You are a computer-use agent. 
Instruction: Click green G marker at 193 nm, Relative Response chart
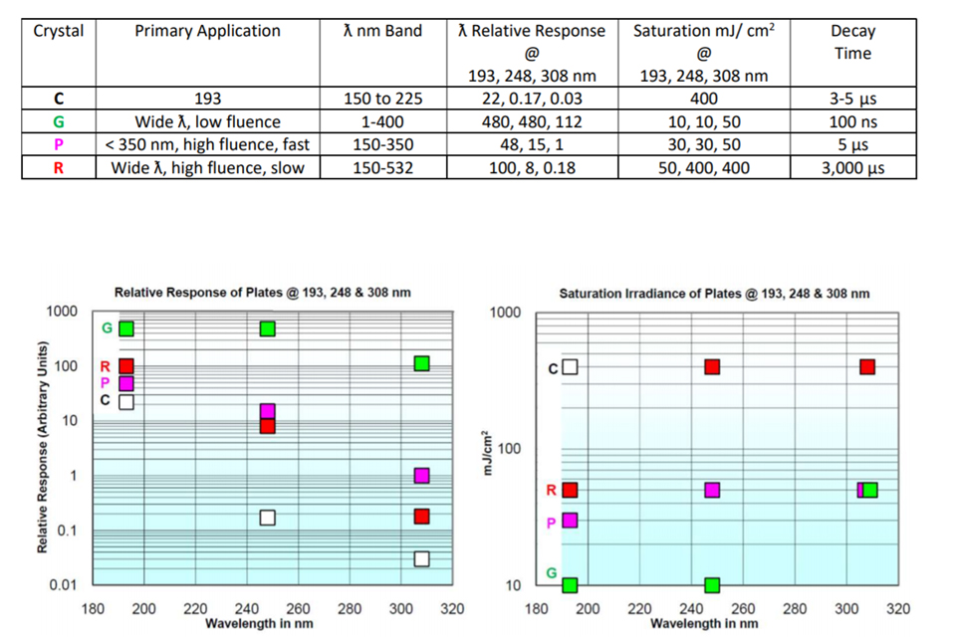[x=126, y=329]
